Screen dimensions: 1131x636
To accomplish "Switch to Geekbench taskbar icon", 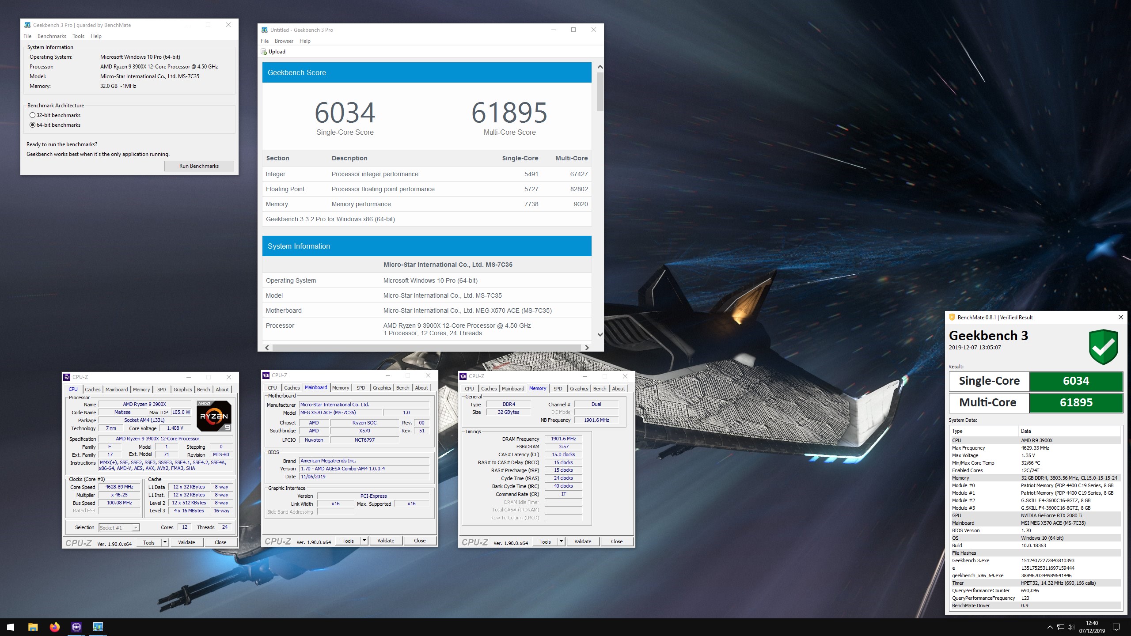I will pyautogui.click(x=98, y=627).
